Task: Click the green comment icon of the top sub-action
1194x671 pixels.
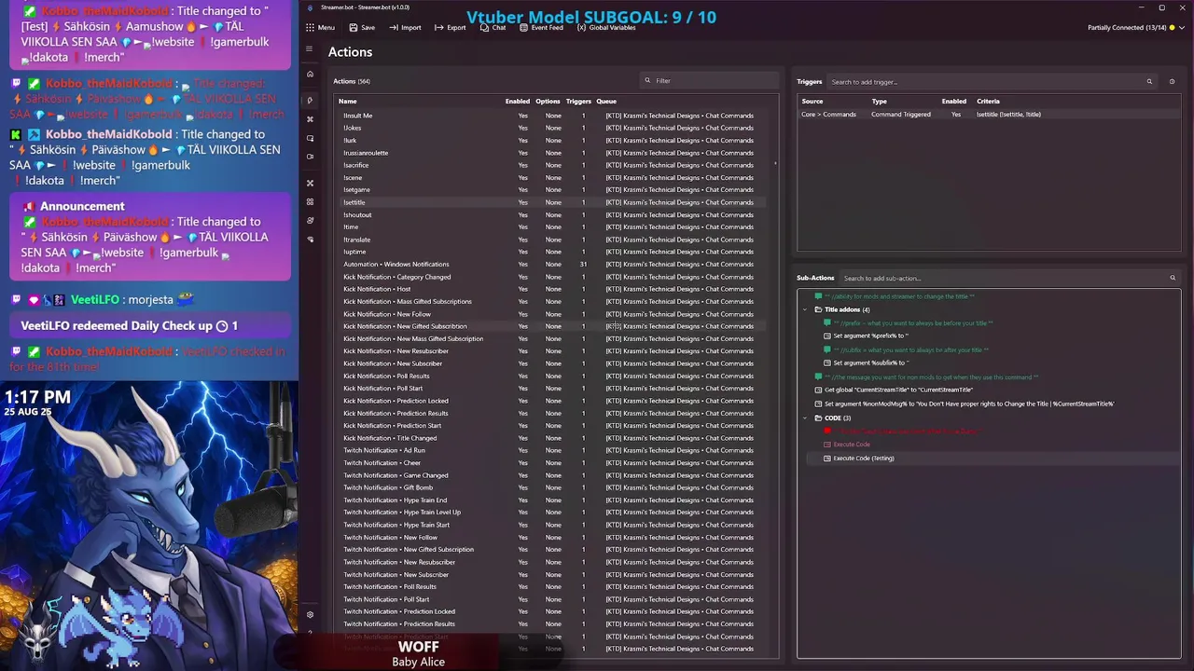Action: (x=818, y=296)
